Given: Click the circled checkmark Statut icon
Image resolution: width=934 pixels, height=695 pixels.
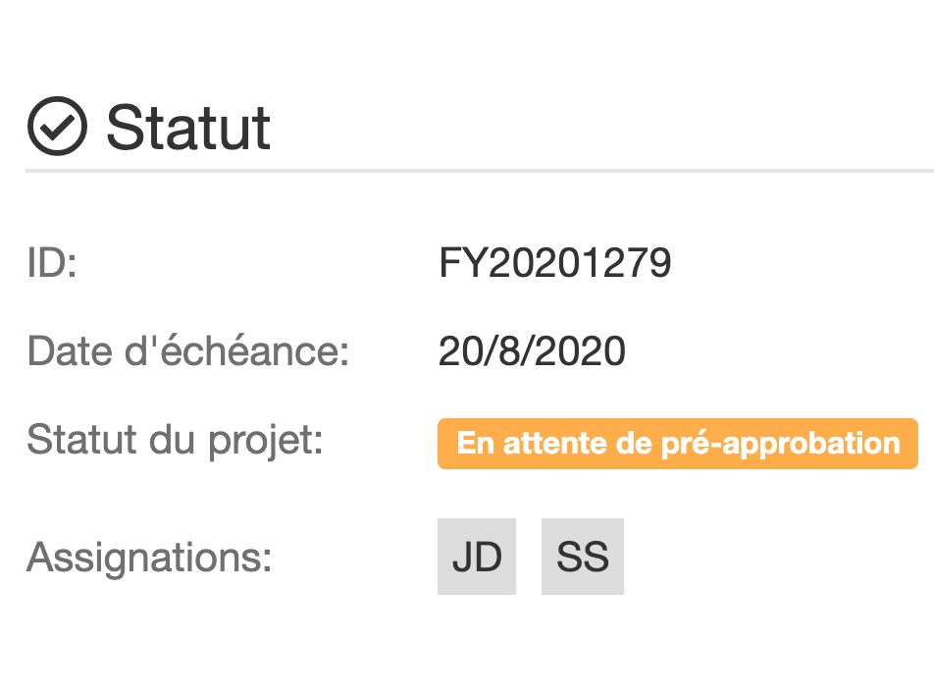Looking at the screenshot, I should (54, 124).
